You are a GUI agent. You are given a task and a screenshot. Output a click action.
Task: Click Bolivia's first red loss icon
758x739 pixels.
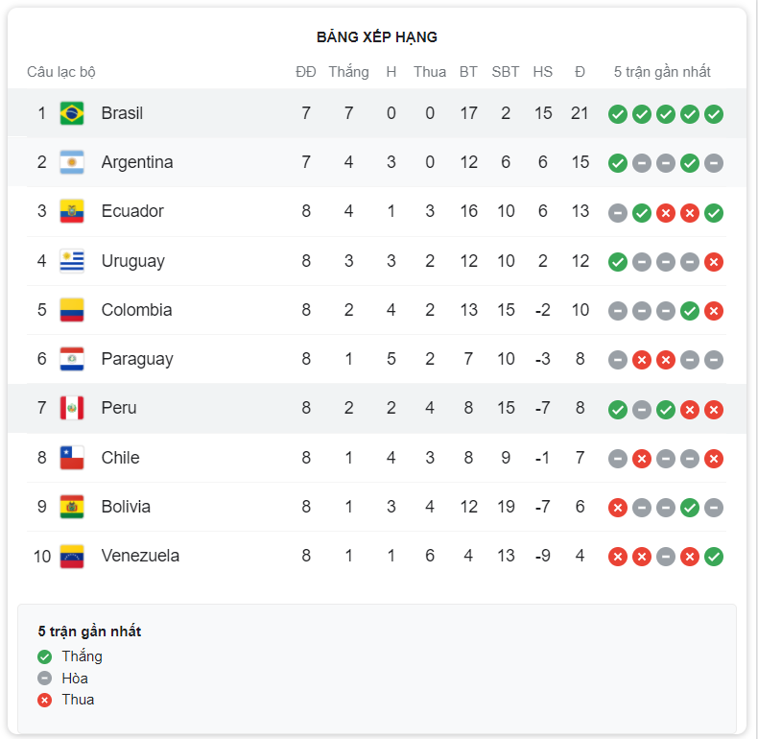click(617, 508)
